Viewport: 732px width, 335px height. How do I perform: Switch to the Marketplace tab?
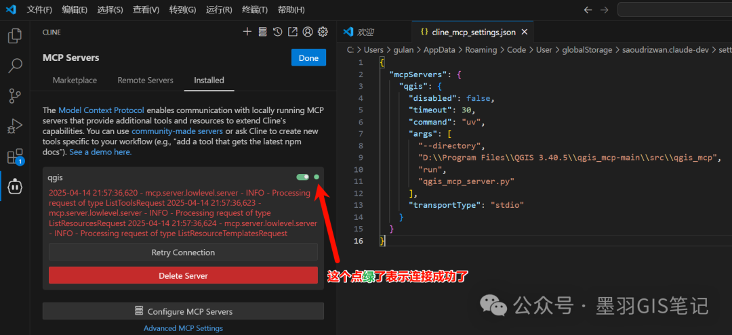(75, 80)
